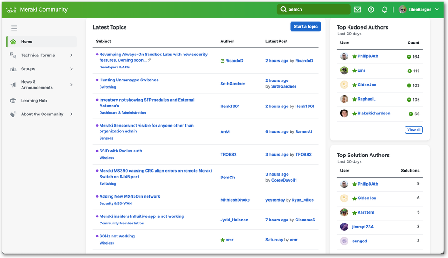The height and width of the screenshot is (258, 448).
Task: Open GiacomoS profile link
Action: 305,220
